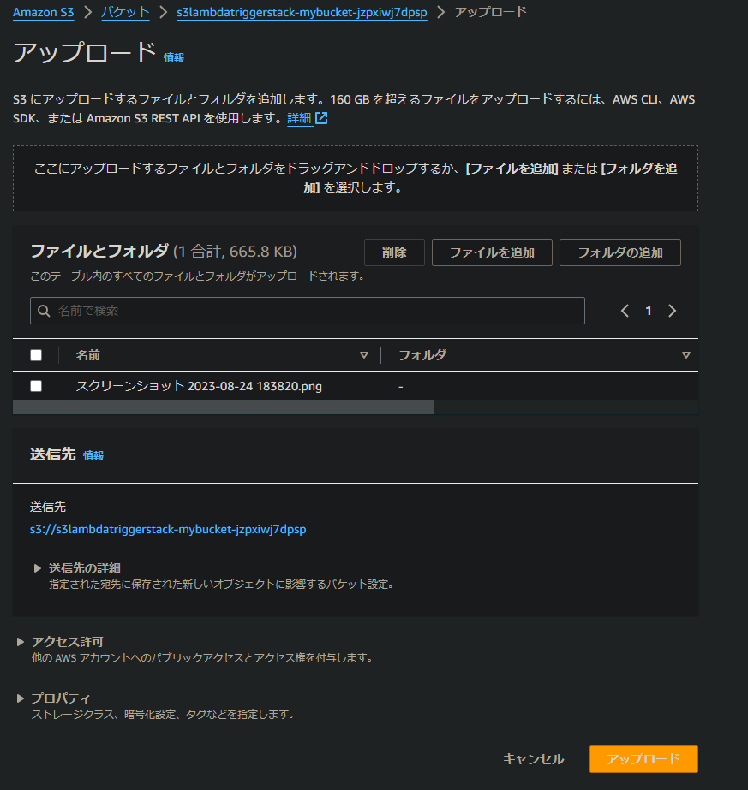Click the 情報 link beside 送信先 heading
The width and height of the screenshot is (748, 790).
(93, 455)
